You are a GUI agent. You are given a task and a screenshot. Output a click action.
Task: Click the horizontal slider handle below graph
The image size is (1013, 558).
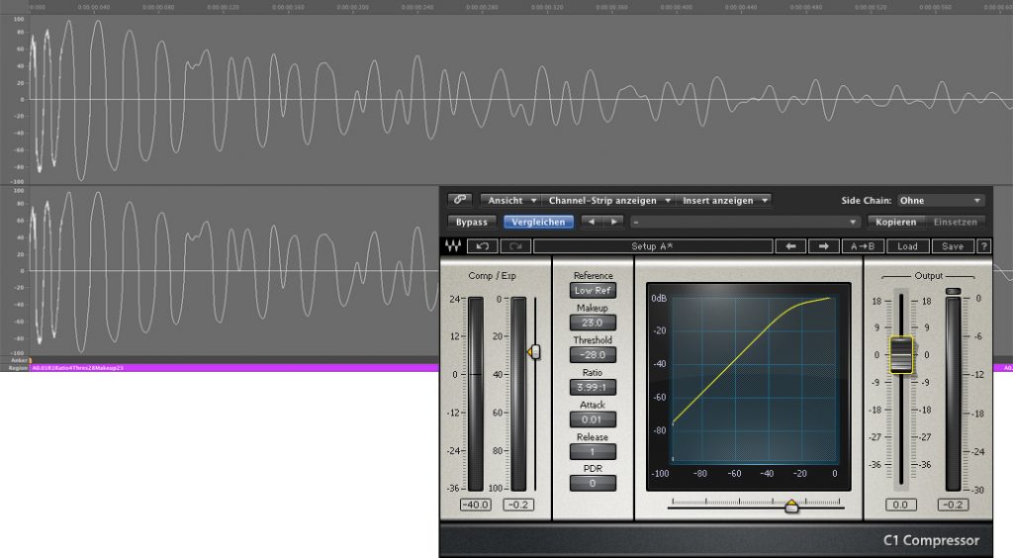pyautogui.click(x=790, y=506)
